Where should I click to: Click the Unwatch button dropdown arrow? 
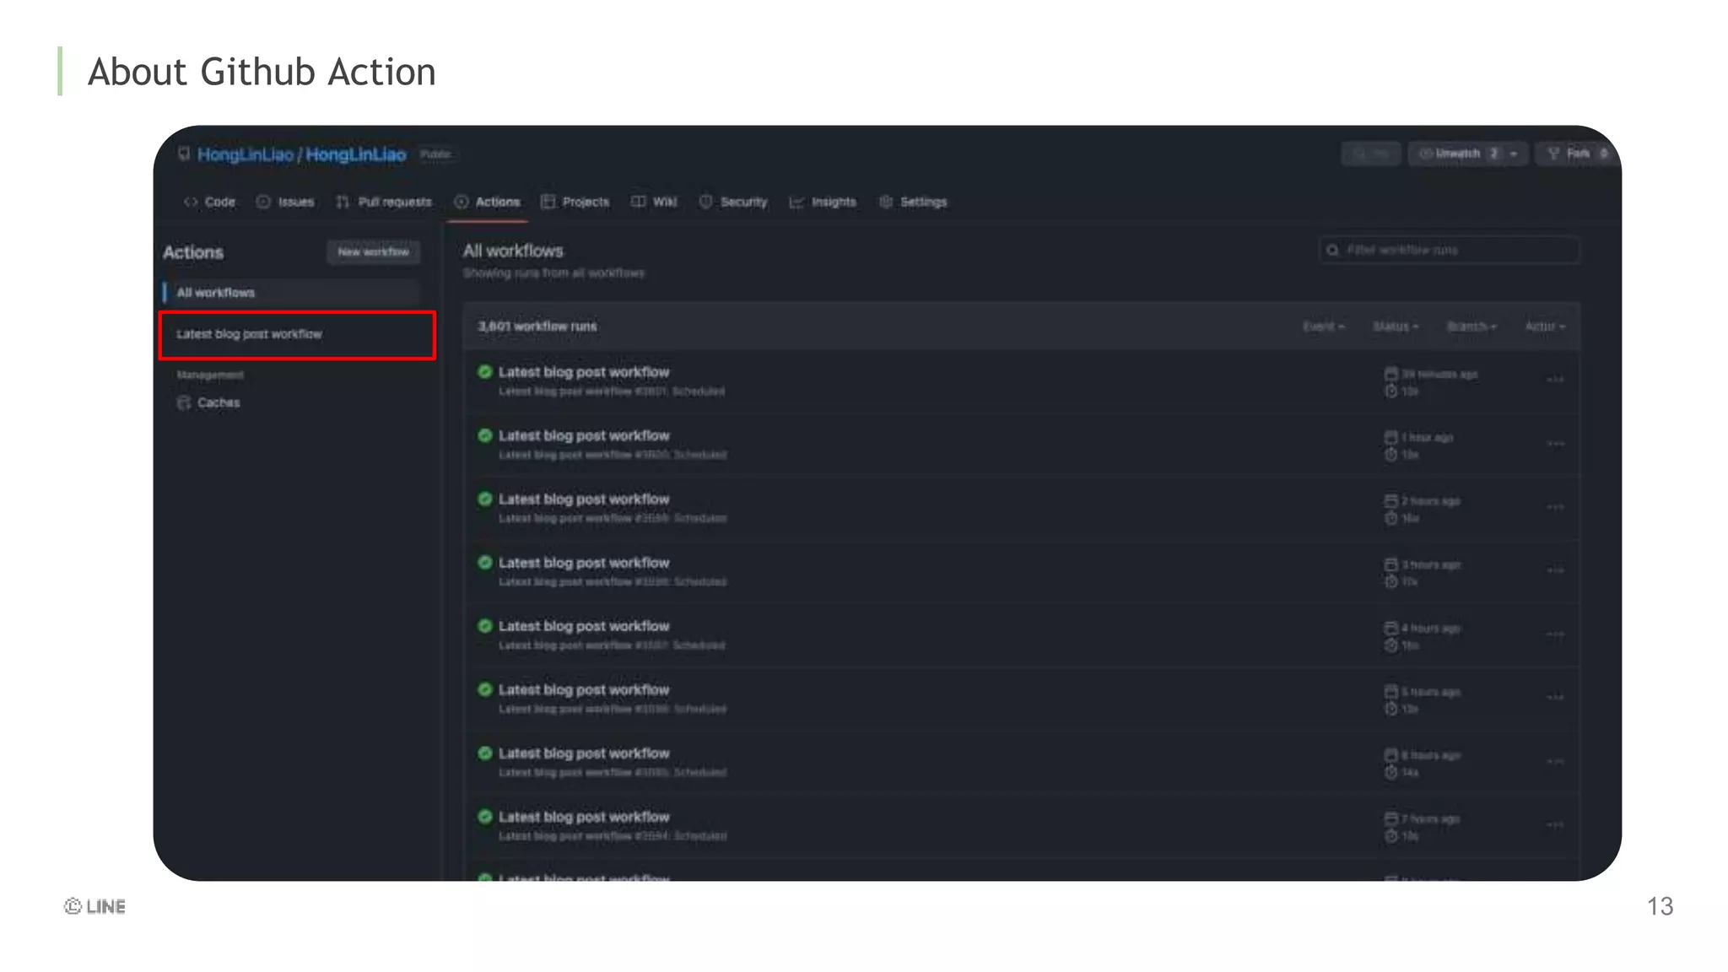pyautogui.click(x=1514, y=154)
